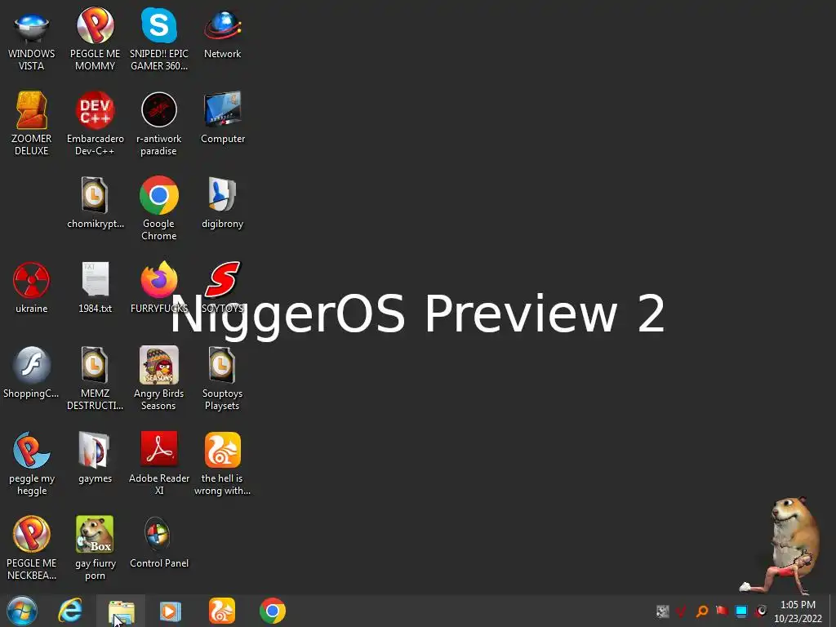
Task: Select the Control Panel desktop icon
Action: [159, 543]
